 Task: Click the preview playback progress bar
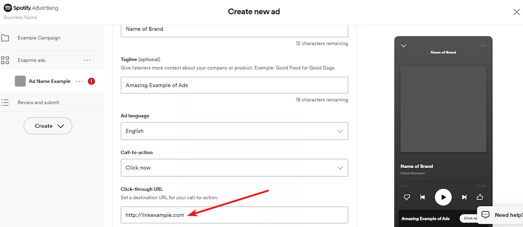pyautogui.click(x=443, y=182)
